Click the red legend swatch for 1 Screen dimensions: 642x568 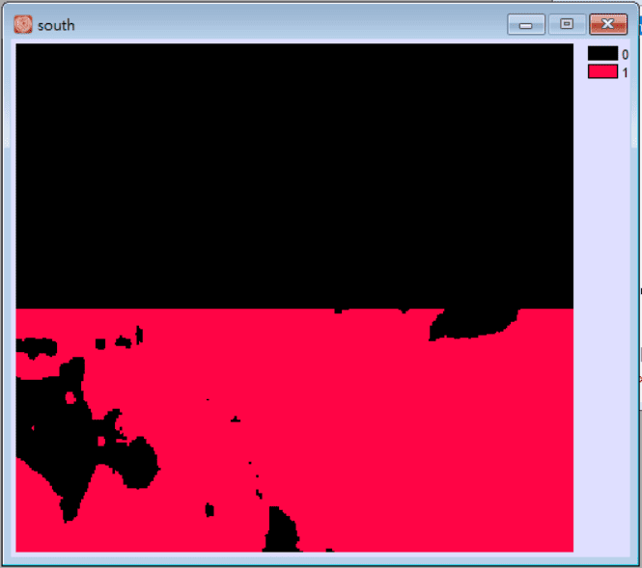602,71
